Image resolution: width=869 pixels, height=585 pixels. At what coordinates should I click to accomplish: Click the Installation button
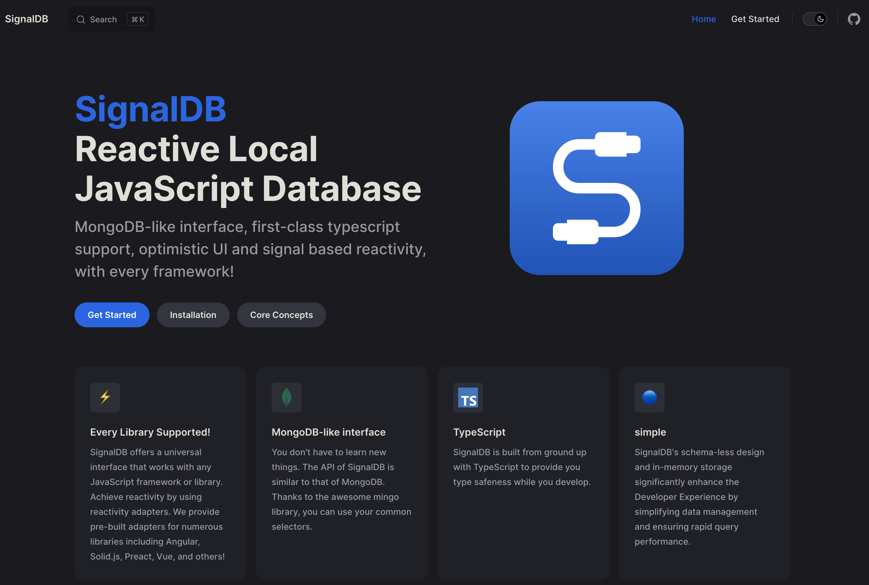point(193,315)
